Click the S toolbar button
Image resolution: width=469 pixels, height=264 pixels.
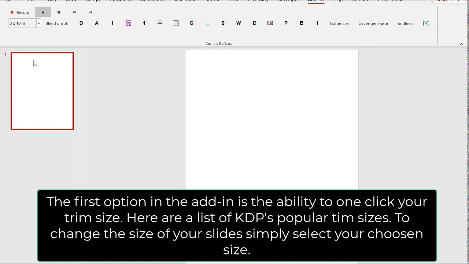(x=223, y=23)
